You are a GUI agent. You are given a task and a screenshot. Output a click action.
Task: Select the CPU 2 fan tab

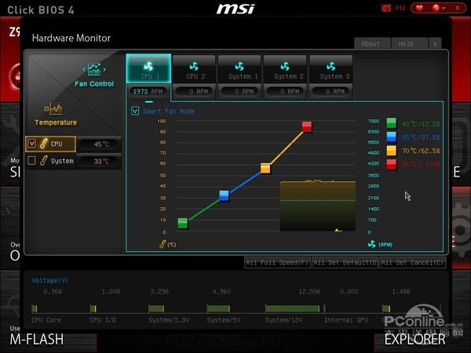click(194, 69)
